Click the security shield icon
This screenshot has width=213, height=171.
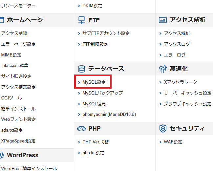[x=163, y=128]
